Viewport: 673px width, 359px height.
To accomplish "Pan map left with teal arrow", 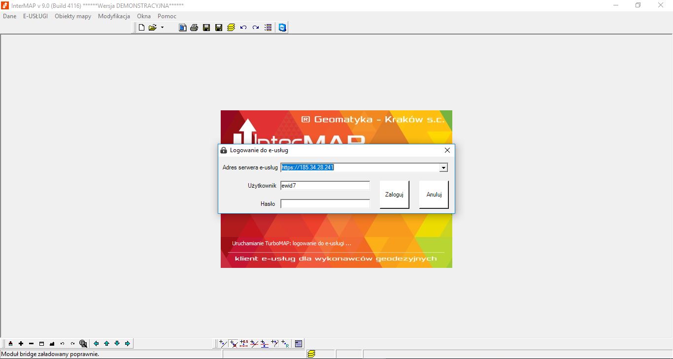I will (x=96, y=343).
